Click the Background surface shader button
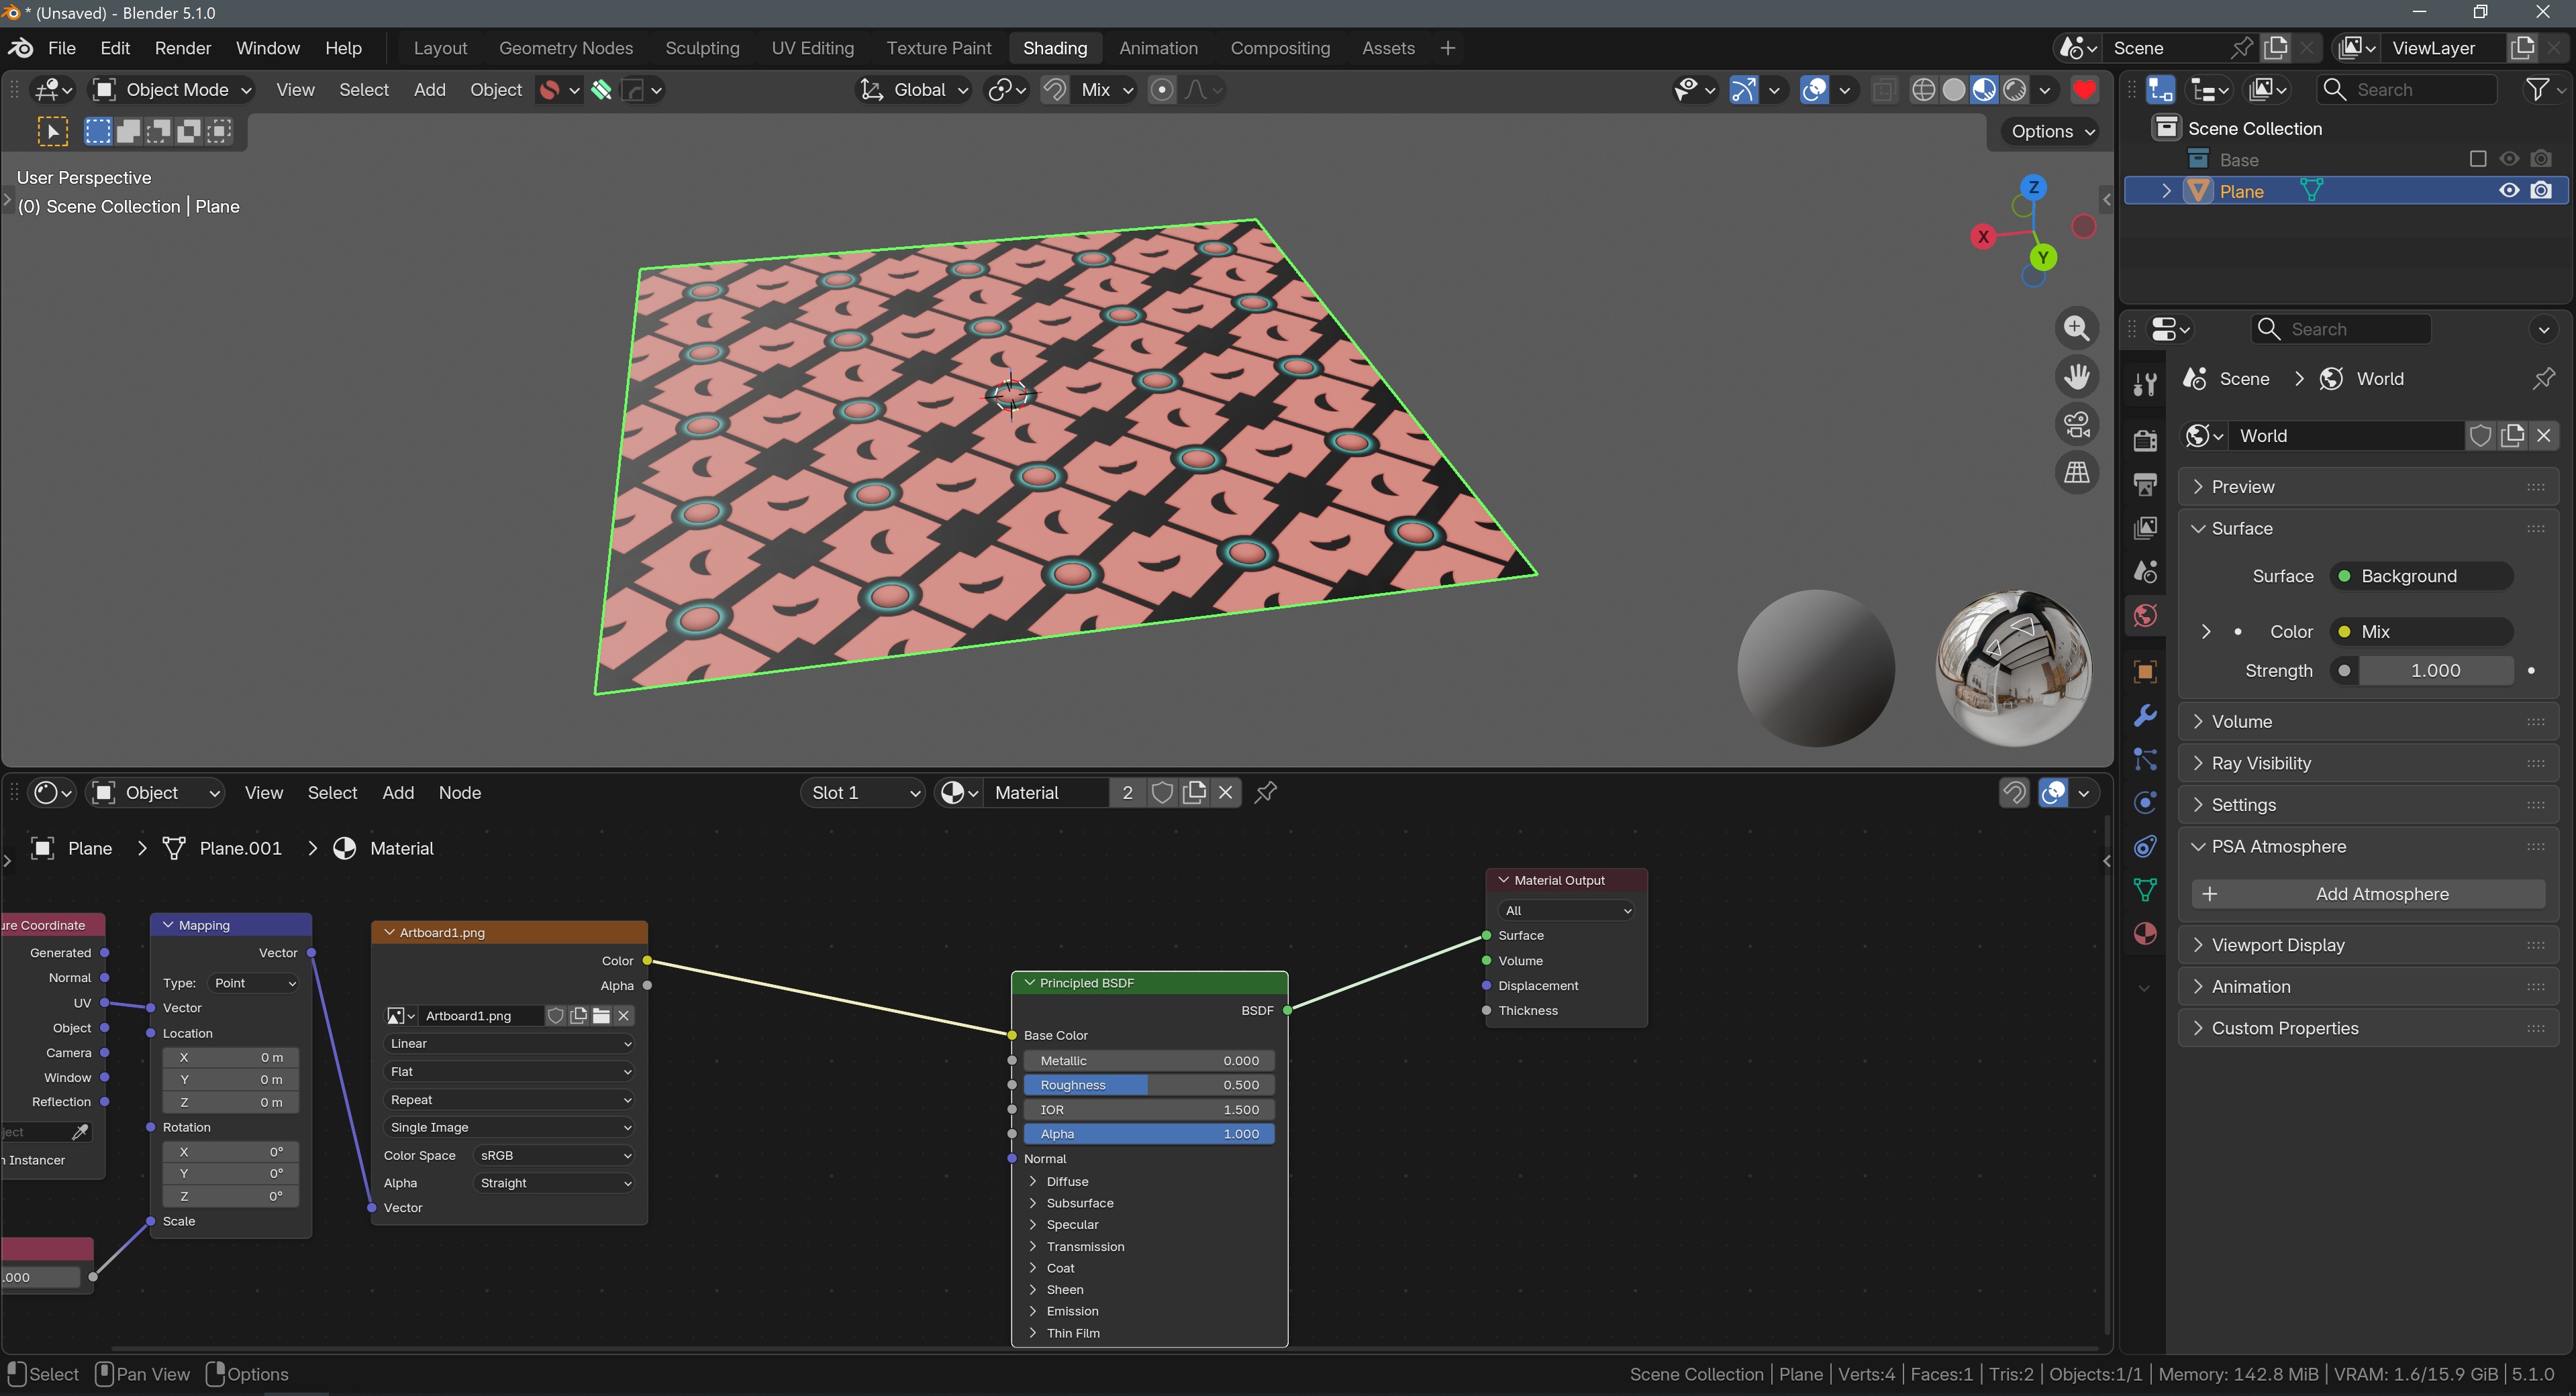 2421,576
